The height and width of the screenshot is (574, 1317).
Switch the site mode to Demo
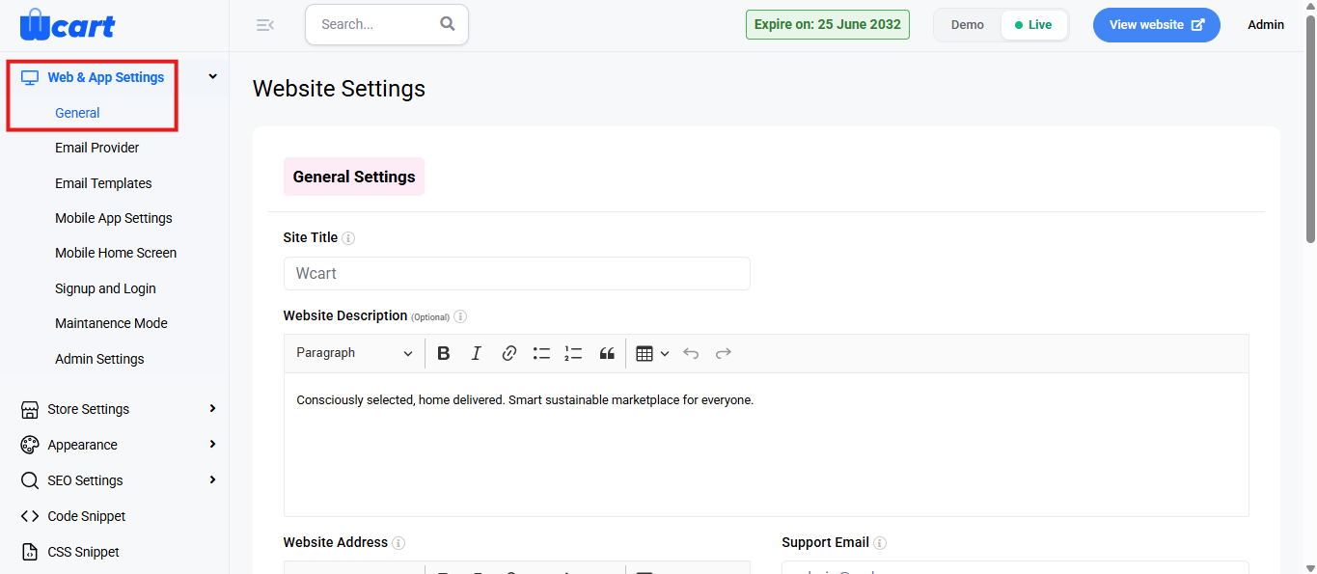pyautogui.click(x=967, y=25)
